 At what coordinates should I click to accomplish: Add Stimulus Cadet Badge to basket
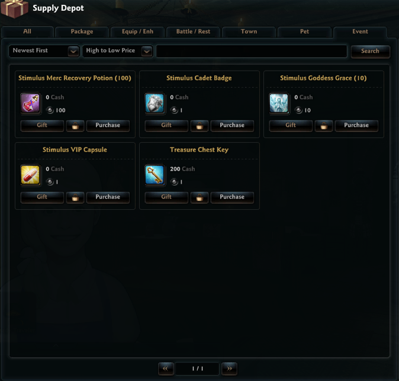click(199, 126)
